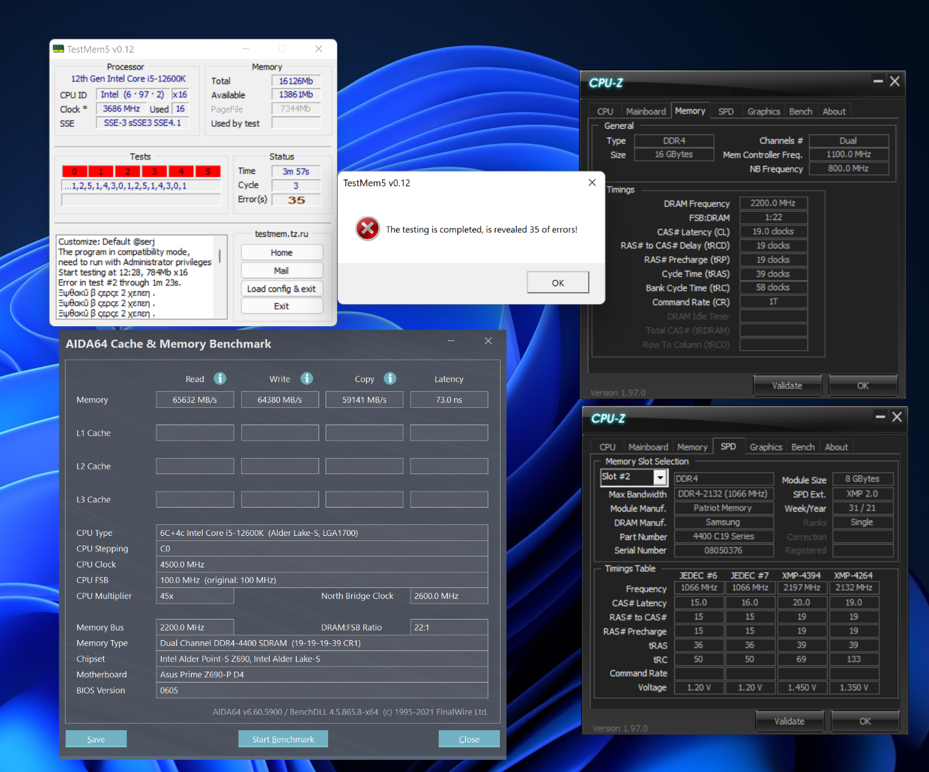The width and height of the screenshot is (929, 772).
Task: Click the Read info icon in AIDA64
Action: 220,378
